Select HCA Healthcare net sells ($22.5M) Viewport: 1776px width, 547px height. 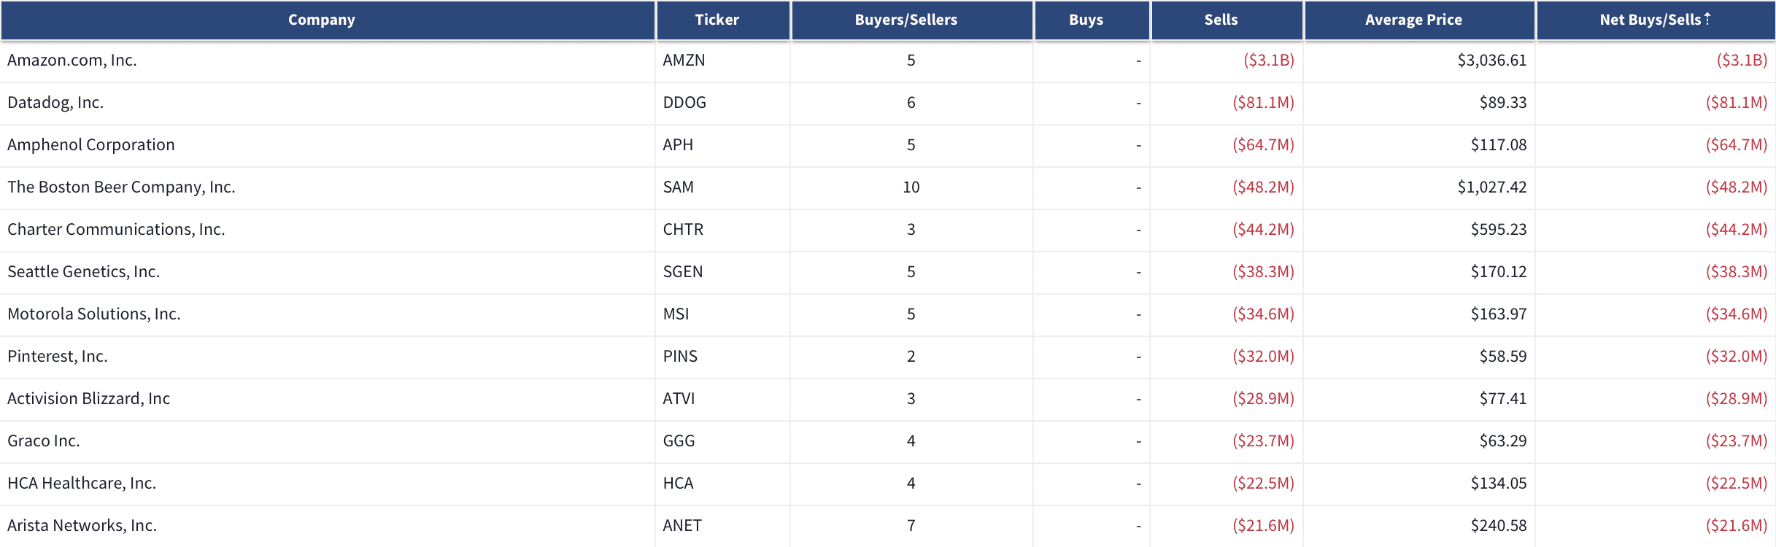(x=1737, y=484)
